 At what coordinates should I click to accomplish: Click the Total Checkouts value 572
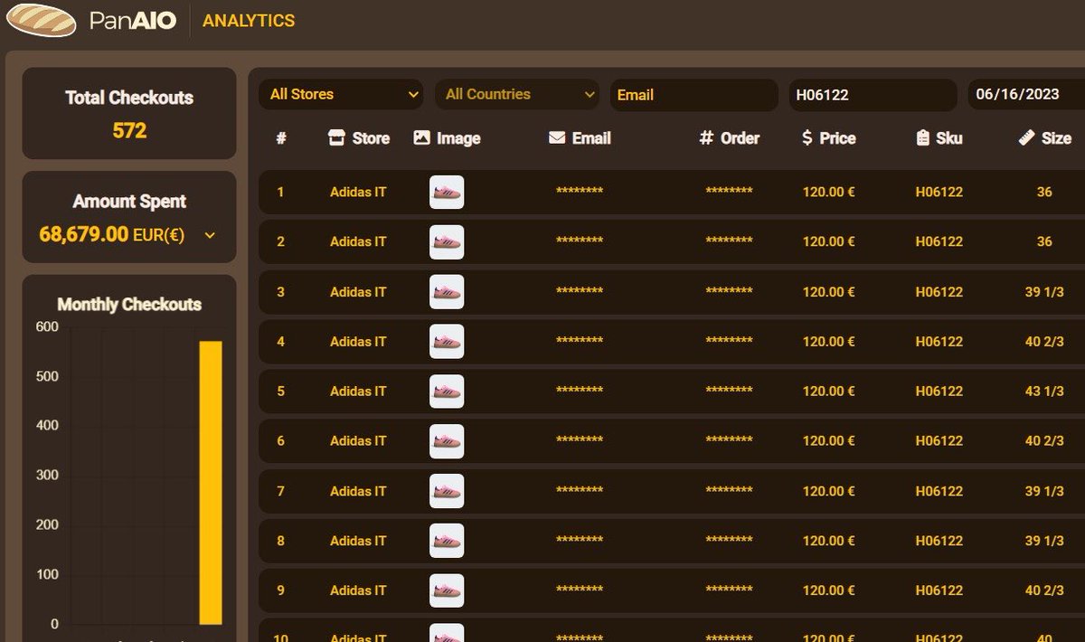tap(129, 131)
